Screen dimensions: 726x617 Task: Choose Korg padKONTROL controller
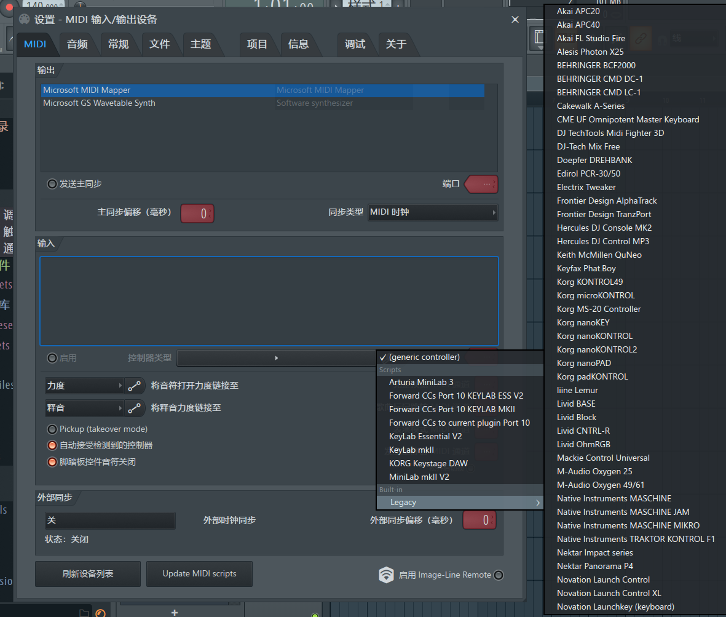click(x=635, y=377)
